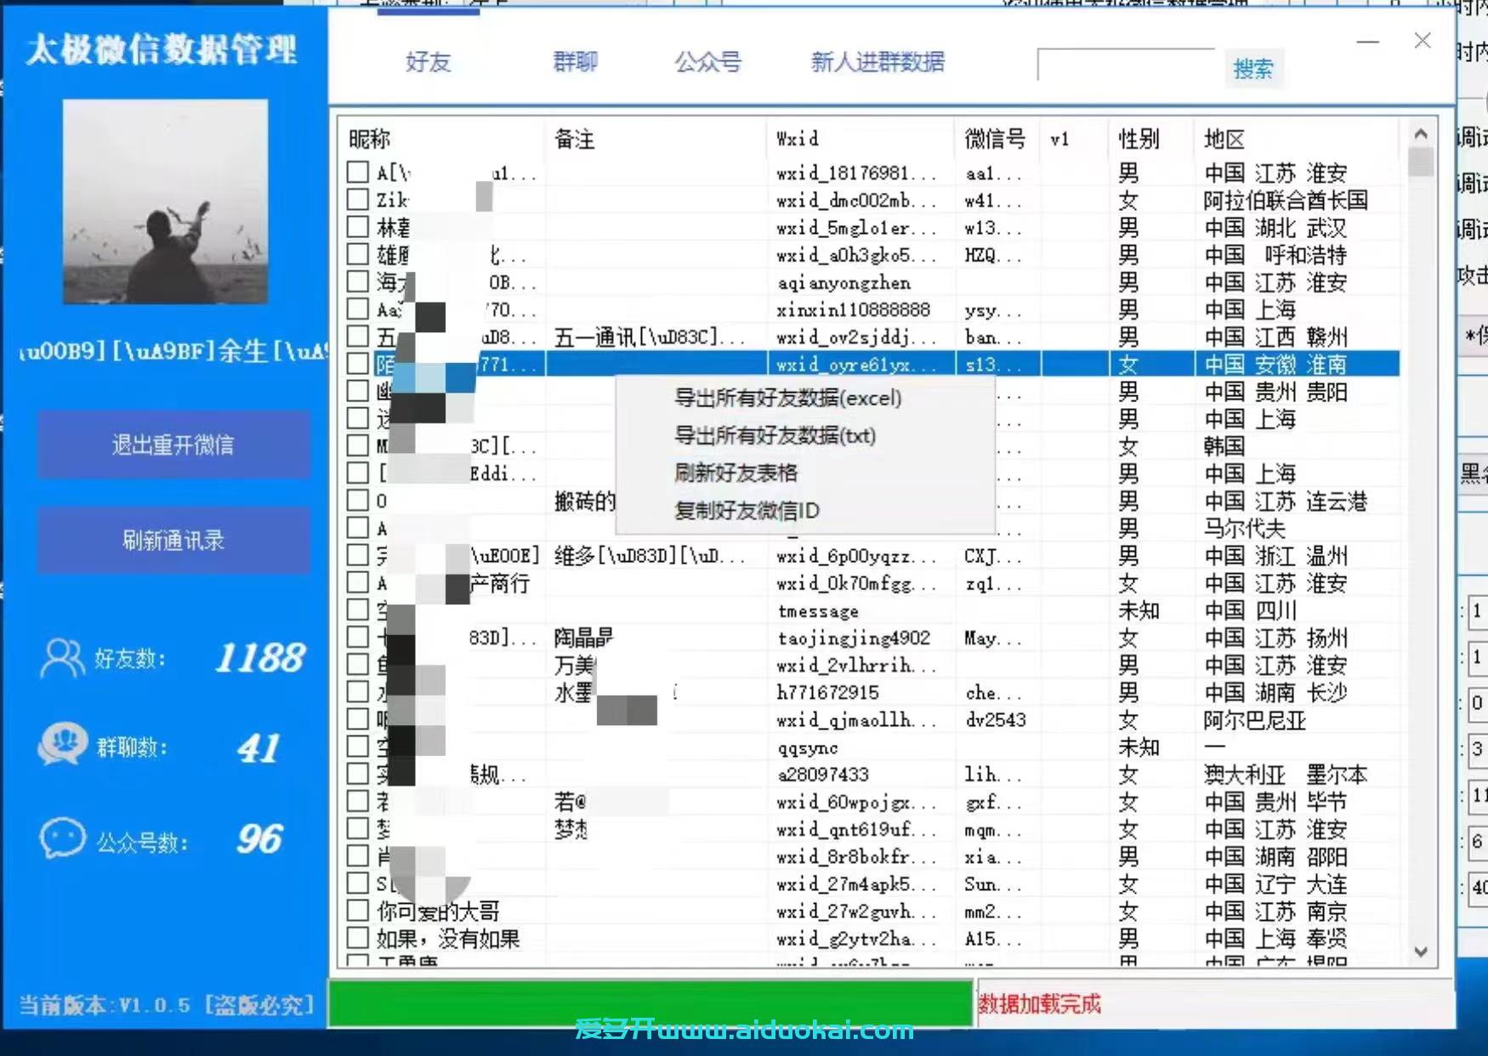Viewport: 1488px width, 1056px height.
Task: Click the 澳大利亚 墨尔本 region cell
Action: pyautogui.click(x=1286, y=775)
